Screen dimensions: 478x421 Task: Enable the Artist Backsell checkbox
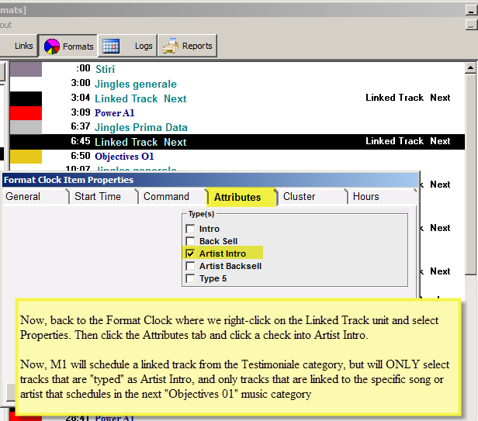tap(190, 266)
